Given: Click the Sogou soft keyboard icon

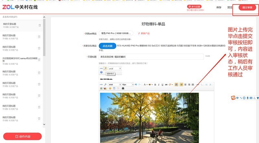Looking at the screenshot, I should tap(251, 98).
